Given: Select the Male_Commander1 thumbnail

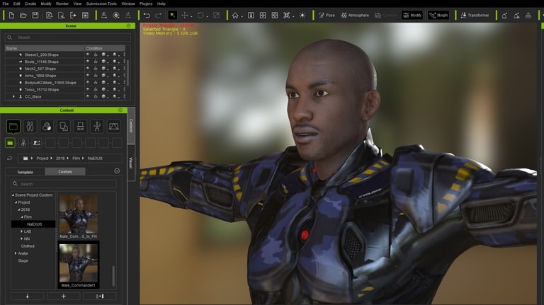Looking at the screenshot, I should click(79, 265).
